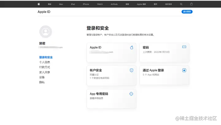Click the password dots icon on the 密码 card
This screenshot has height=125, width=221.
click(184, 47)
